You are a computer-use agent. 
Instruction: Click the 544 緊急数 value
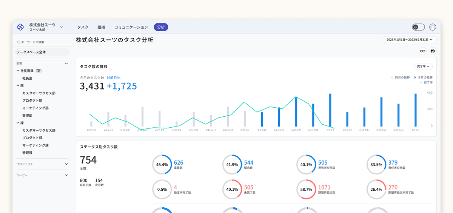(249, 163)
